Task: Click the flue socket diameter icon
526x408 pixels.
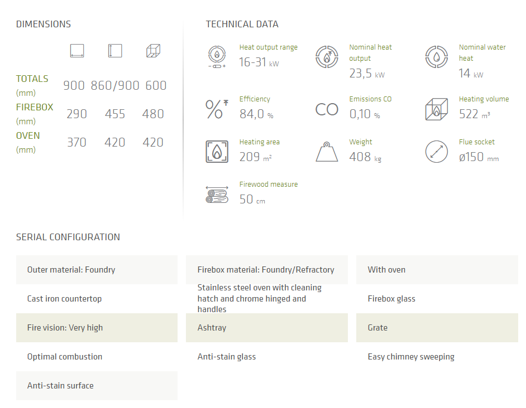Action: (437, 152)
